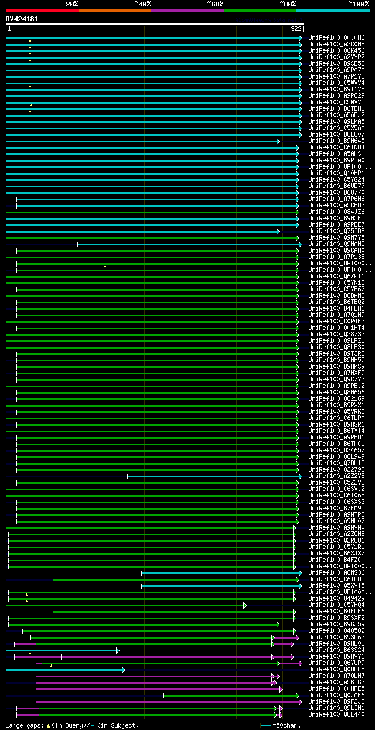375x730 pixels.
Task: Pick the UniRef100_B9RTA0 label
Action: coord(336,160)
